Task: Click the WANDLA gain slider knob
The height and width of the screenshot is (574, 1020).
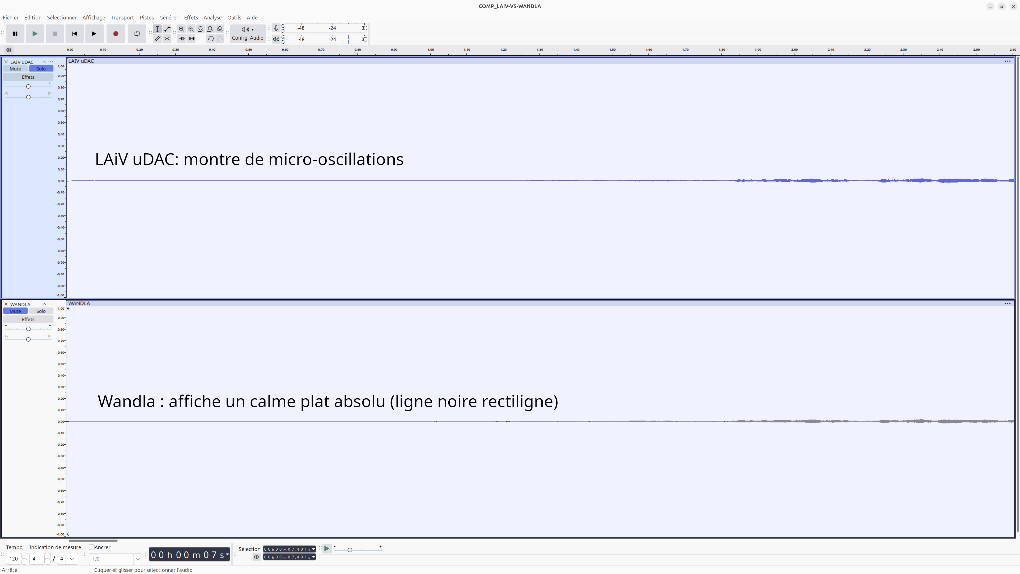Action: (x=28, y=329)
